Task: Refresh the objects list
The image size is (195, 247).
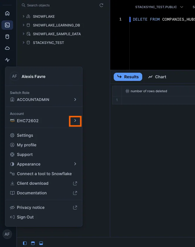Action: (101, 5)
